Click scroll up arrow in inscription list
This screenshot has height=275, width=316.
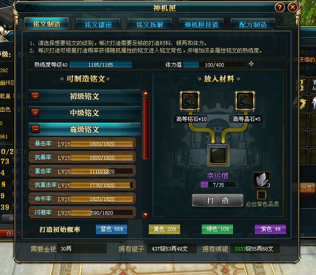click(146, 93)
